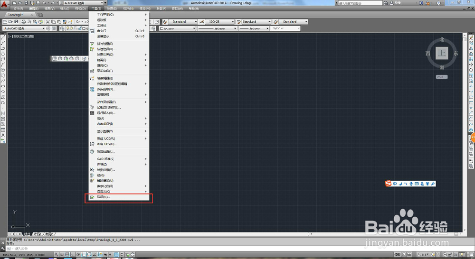Choose 选项(N)... at bottom of Tools menu
Viewport: 475px width, 259px height.
pos(119,197)
